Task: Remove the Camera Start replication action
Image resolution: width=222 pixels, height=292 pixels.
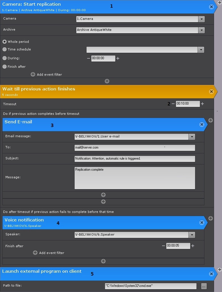Action: click(x=211, y=7)
